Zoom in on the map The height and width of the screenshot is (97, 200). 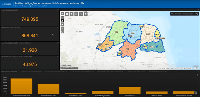pyautogui.click(x=62, y=14)
